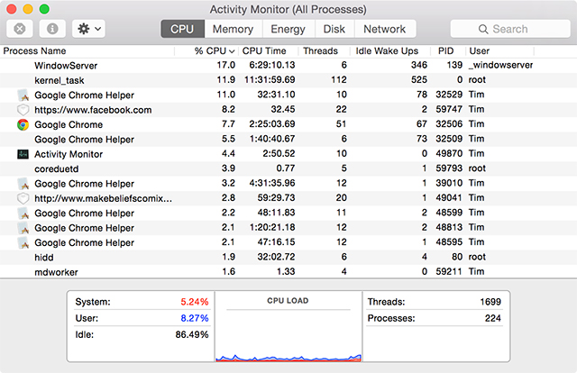
Task: Click into the Search field
Action: click(x=510, y=29)
